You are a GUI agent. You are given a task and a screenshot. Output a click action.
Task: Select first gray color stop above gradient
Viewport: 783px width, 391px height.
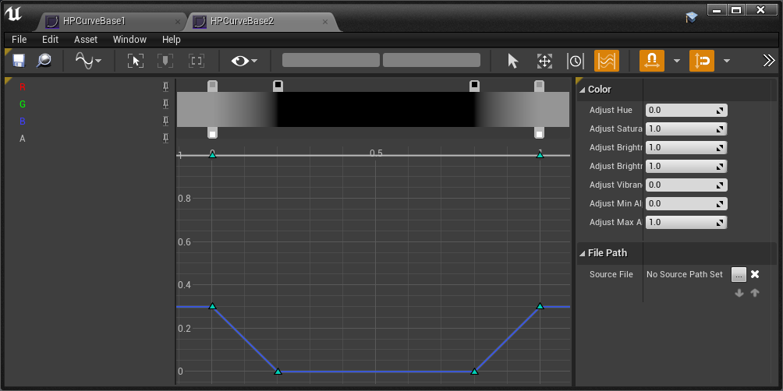212,86
